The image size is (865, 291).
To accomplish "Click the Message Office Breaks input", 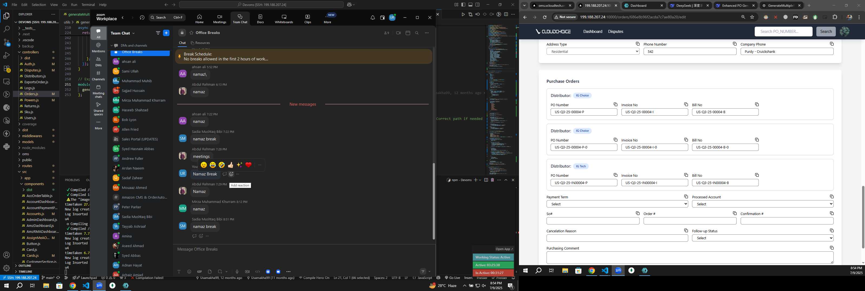I will click(304, 250).
